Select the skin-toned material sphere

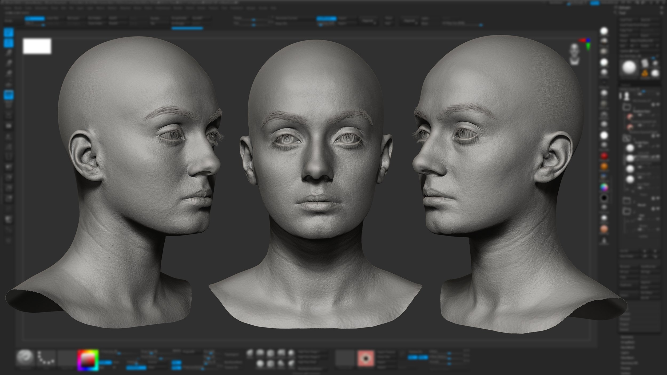pyautogui.click(x=604, y=229)
